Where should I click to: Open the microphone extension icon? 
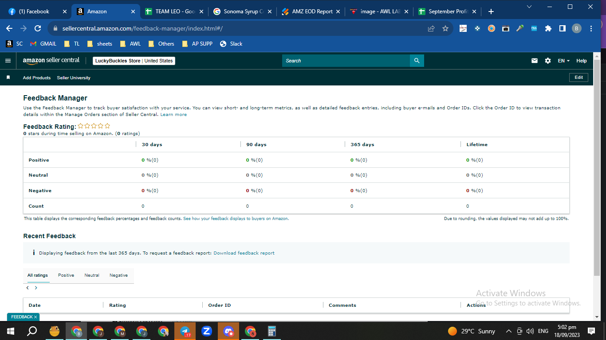[x=520, y=28]
